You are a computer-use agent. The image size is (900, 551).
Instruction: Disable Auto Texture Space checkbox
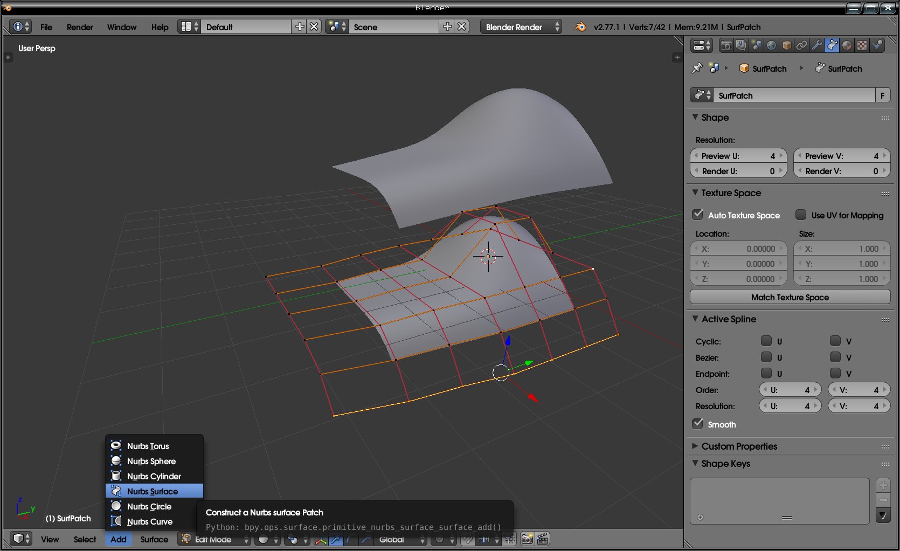pyautogui.click(x=698, y=215)
